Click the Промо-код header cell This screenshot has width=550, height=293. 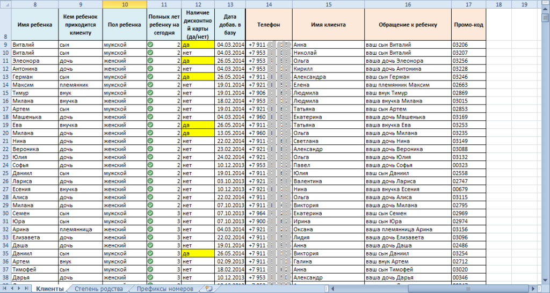(x=469, y=25)
